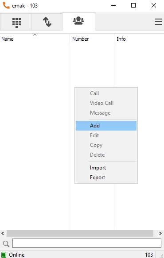The image size is (164, 258).
Task: Click the Online status text
Action: pyautogui.click(x=17, y=255)
